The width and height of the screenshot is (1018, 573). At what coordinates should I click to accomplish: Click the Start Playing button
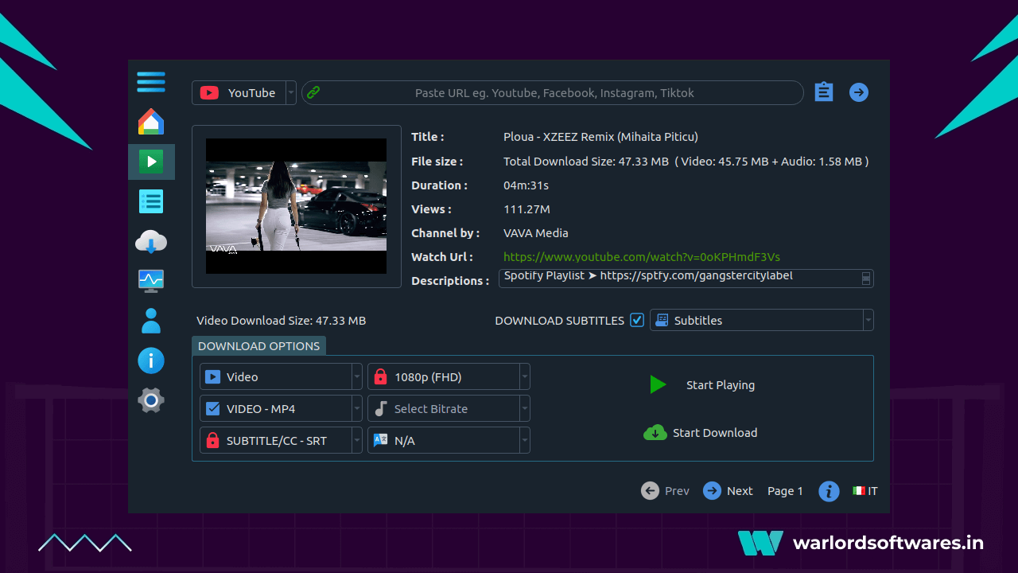click(x=701, y=385)
